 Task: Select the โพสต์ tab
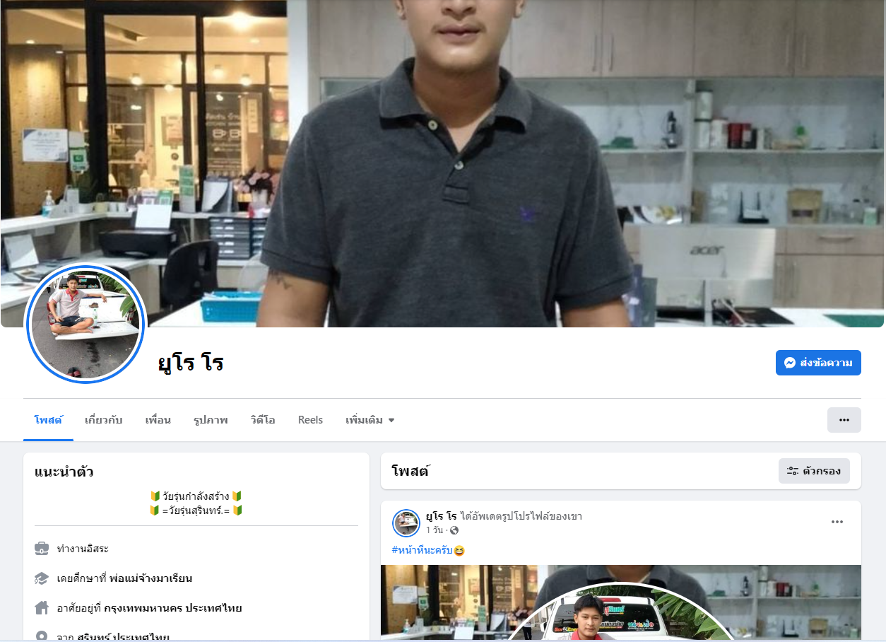click(48, 420)
